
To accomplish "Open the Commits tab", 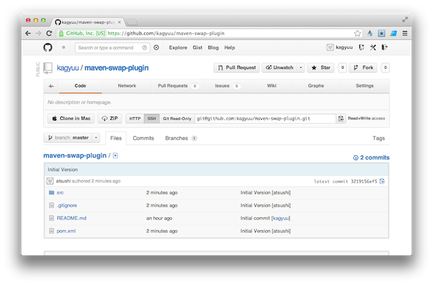I will point(143,138).
